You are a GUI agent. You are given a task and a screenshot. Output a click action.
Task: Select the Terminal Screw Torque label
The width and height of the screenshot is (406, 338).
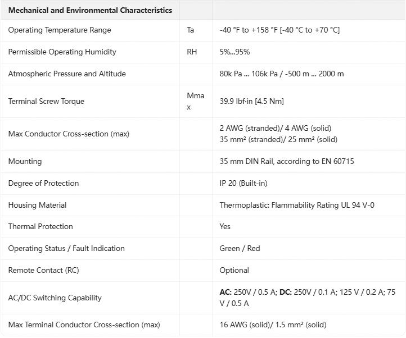click(46, 102)
